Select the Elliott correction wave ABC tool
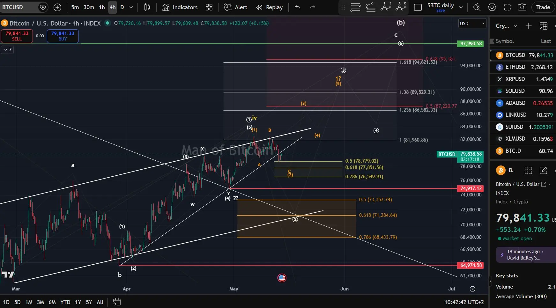The image size is (556, 308). 401,7
